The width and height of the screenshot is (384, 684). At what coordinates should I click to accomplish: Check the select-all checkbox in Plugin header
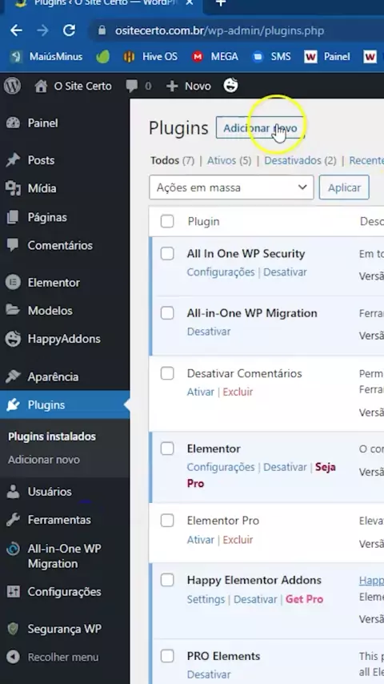click(167, 221)
